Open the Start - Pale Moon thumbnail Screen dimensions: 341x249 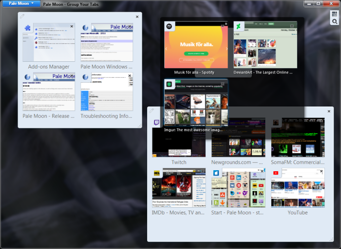(238, 188)
